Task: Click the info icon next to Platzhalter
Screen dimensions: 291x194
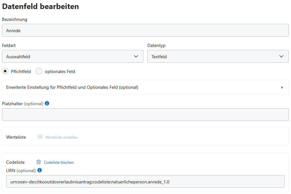Action: 47,104
